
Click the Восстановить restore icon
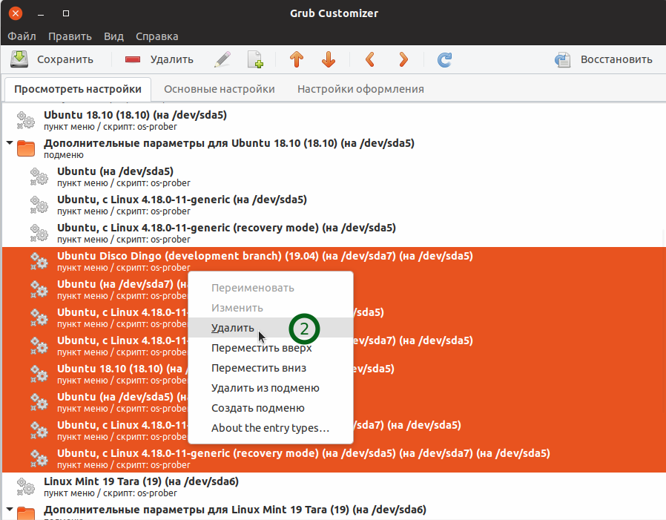click(x=563, y=59)
